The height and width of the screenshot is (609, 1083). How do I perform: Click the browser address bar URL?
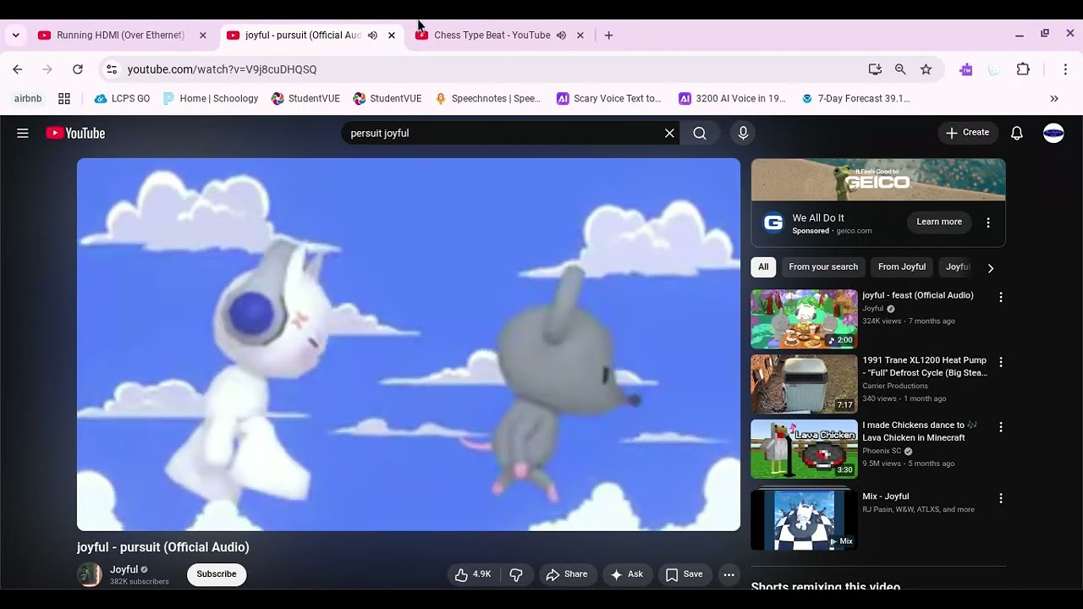(222, 69)
